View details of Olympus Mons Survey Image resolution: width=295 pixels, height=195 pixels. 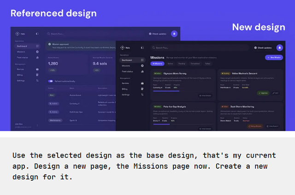205,95
